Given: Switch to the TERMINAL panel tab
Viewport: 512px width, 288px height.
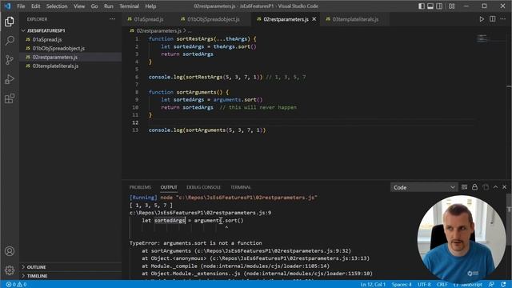Looking at the screenshot, I should tap(240, 187).
